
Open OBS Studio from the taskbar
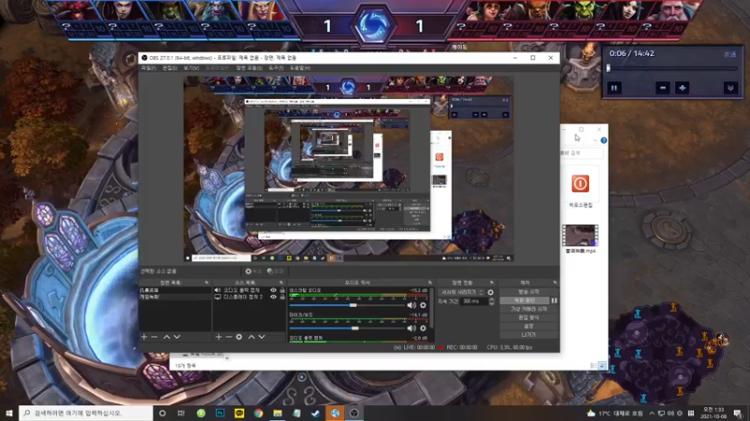click(354, 413)
